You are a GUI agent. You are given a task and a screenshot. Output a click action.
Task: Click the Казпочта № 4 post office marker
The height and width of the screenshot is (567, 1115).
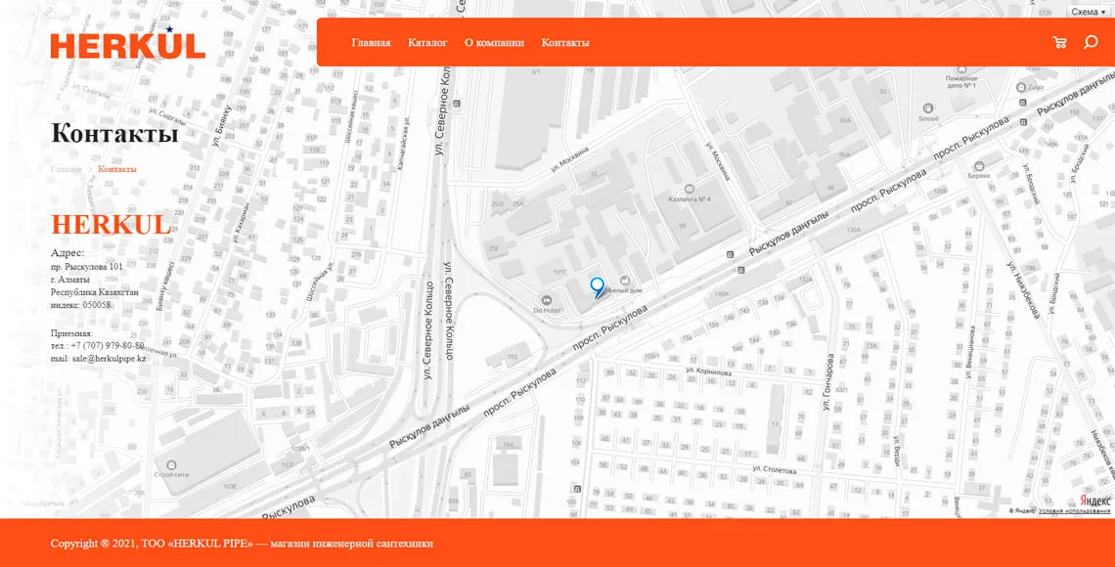pyautogui.click(x=689, y=188)
